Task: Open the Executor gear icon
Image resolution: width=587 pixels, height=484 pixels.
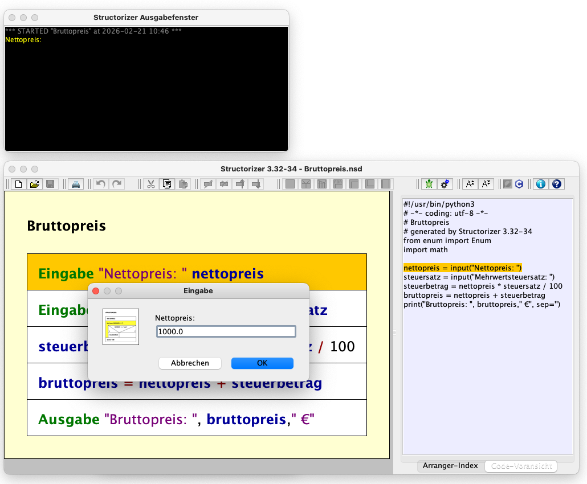Action: pyautogui.click(x=445, y=184)
